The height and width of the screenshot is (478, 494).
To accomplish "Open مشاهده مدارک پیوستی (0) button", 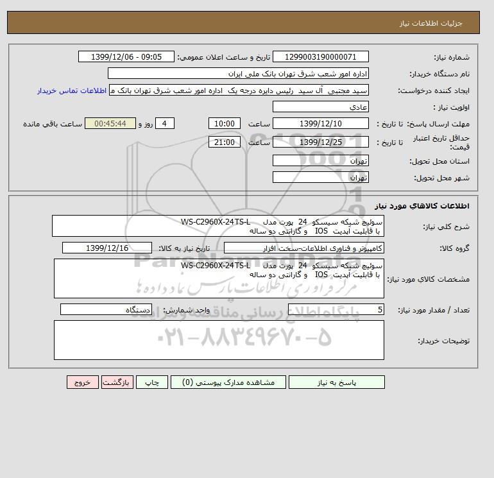I will 228,382.
